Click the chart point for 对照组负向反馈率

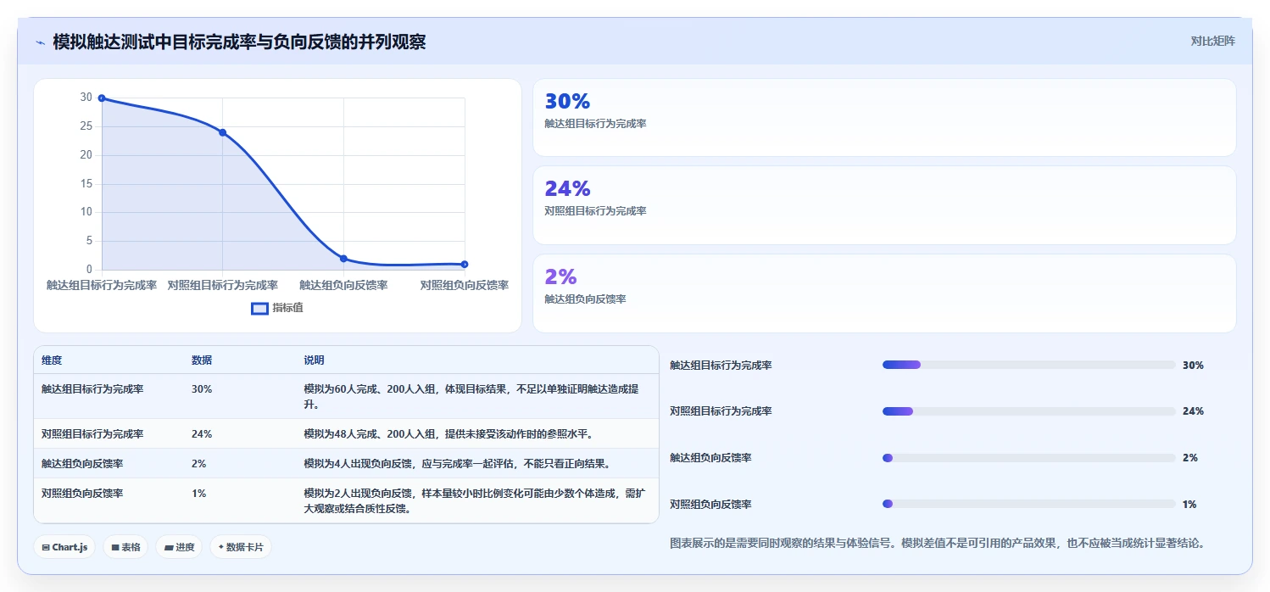point(465,265)
